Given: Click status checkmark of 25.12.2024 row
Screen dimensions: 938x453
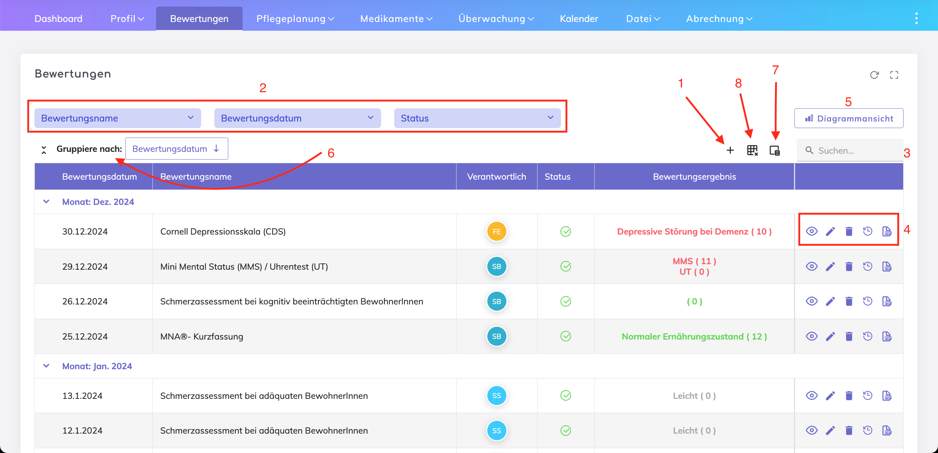Looking at the screenshot, I should coord(566,336).
